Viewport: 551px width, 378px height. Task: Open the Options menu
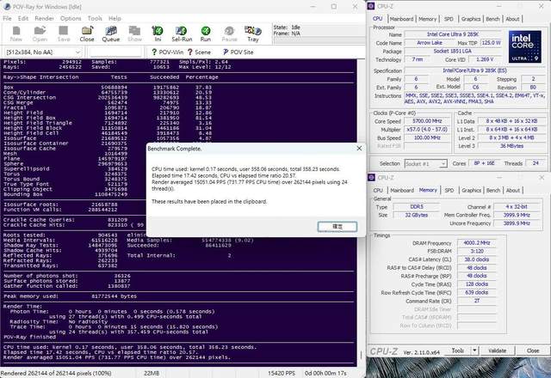(71, 18)
